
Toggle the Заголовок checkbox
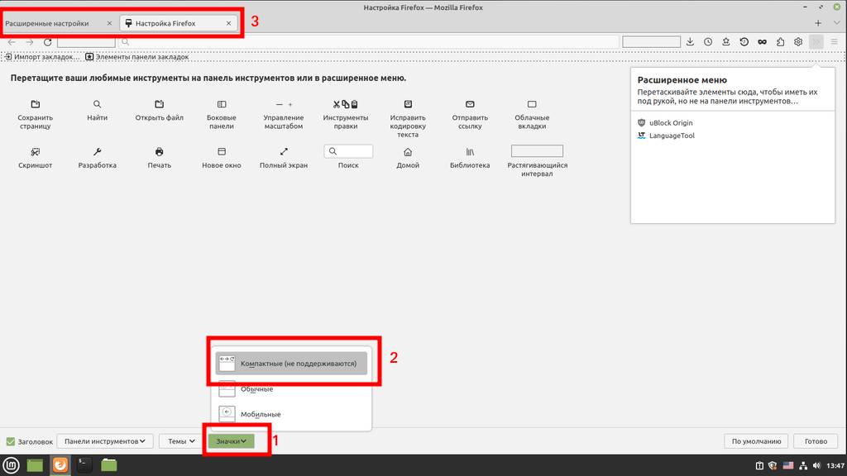(x=11, y=441)
